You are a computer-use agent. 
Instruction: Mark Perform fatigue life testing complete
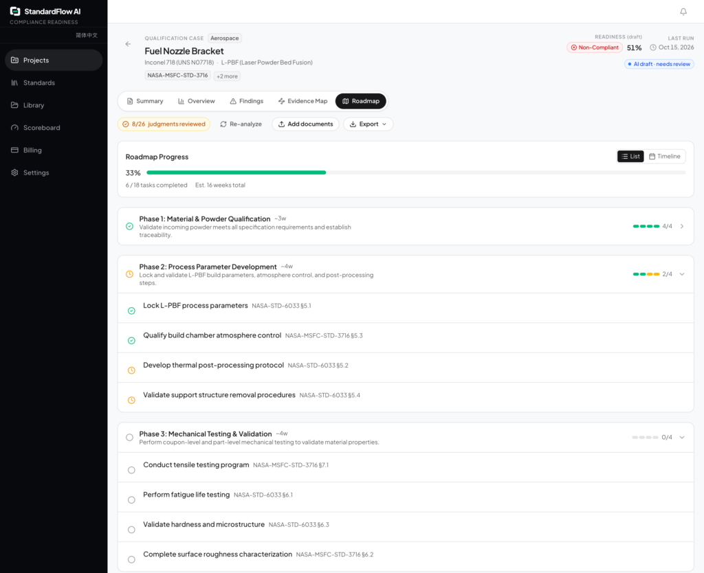(131, 500)
